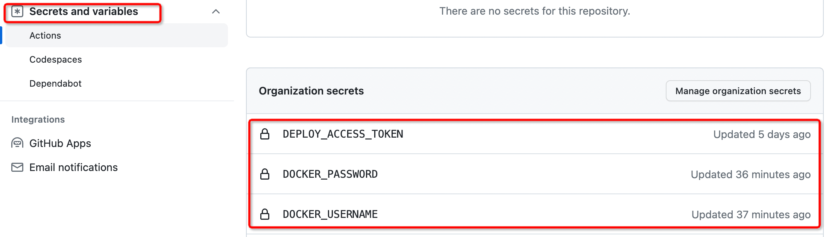
Task: Click the lock icon next to DOCKER_PASSWORD
Action: coord(265,174)
